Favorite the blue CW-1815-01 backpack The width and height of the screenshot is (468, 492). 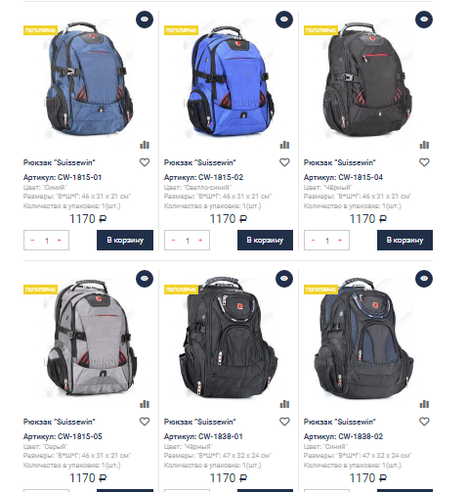tap(145, 162)
